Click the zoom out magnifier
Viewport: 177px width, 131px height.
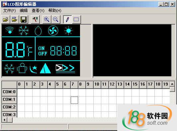[56, 19]
